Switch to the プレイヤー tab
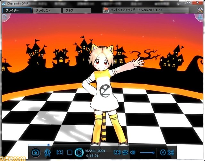This screenshot has width=205, height=161. (17, 10)
